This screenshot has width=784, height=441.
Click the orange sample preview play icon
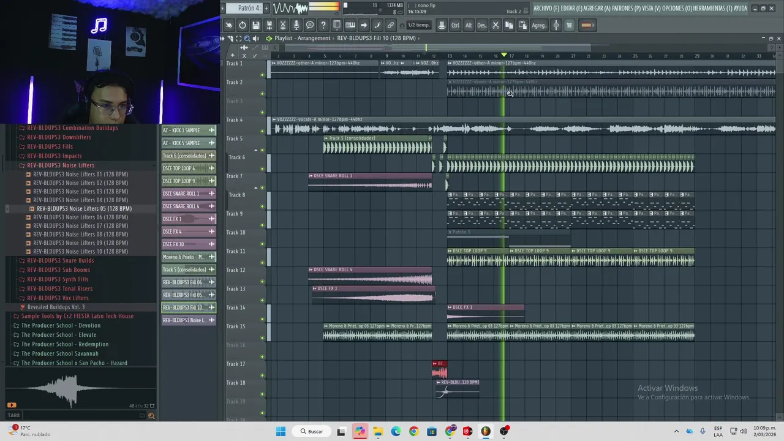click(12, 405)
